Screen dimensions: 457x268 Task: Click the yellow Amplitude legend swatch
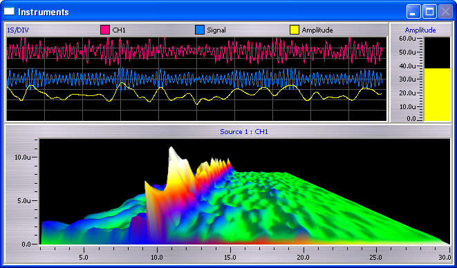(x=295, y=30)
